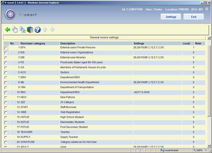Click 'Department EBW' description
The image size is (212, 153).
(x=70, y=77)
